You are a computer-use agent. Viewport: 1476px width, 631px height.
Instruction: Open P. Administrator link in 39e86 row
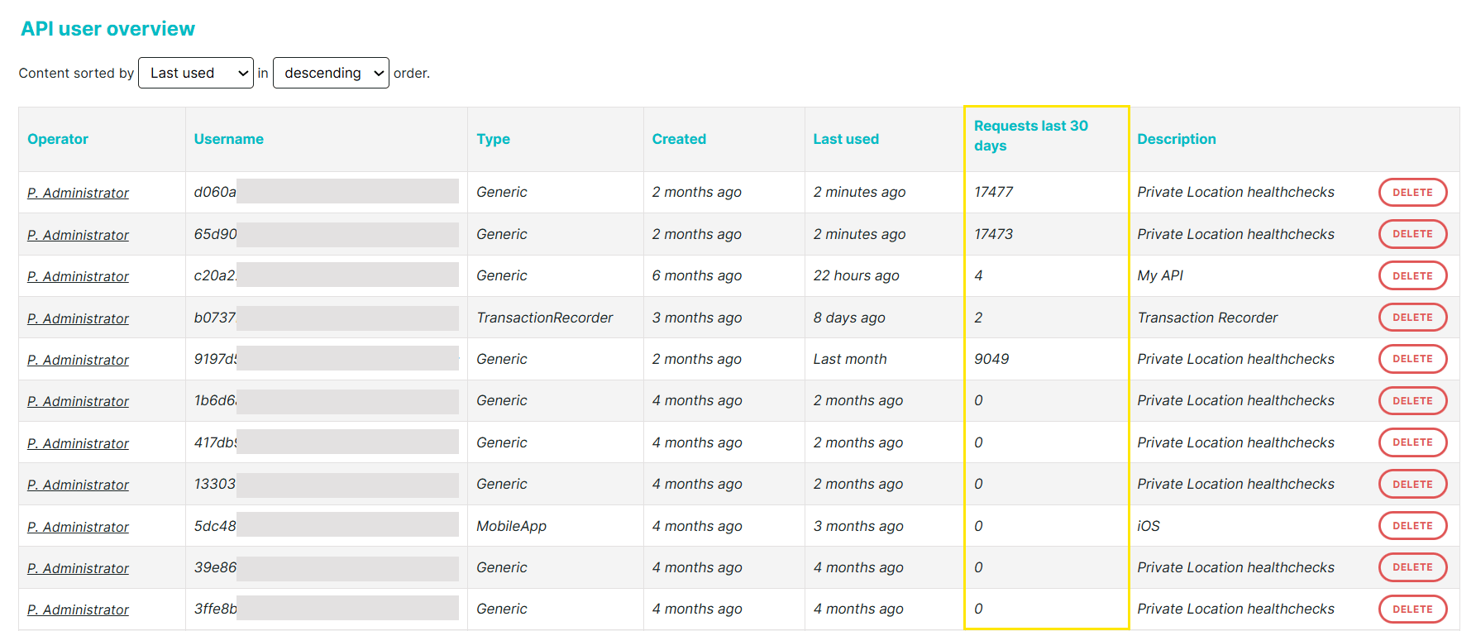(x=78, y=568)
